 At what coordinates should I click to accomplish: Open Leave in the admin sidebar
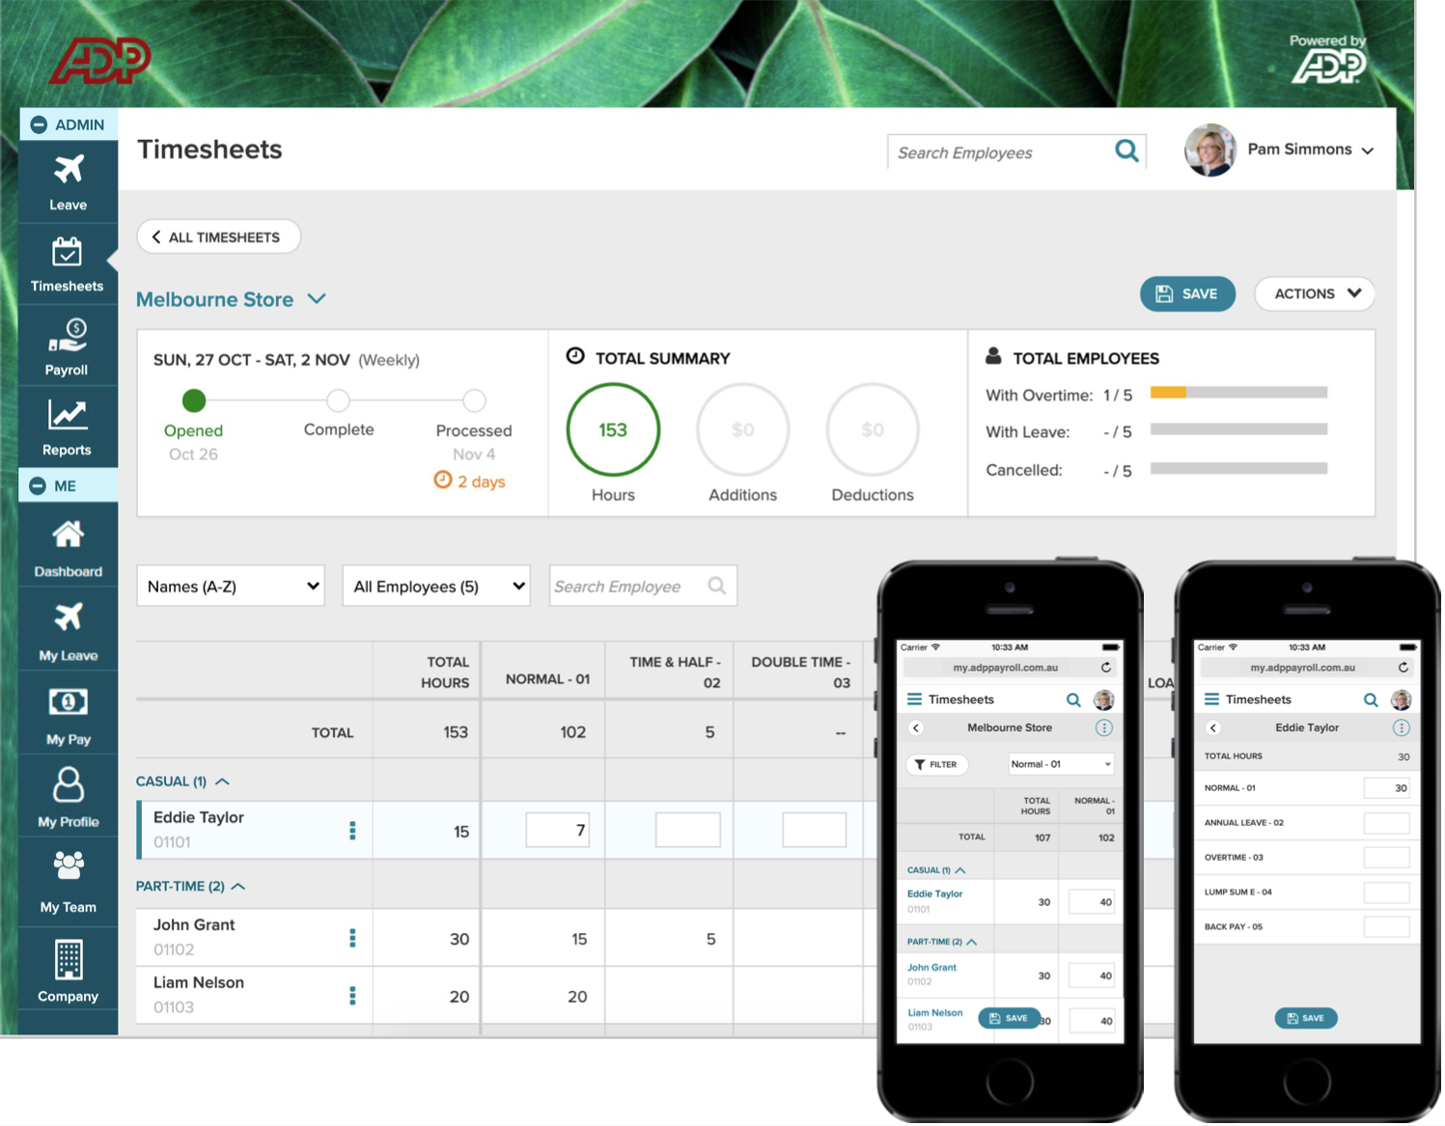(69, 182)
